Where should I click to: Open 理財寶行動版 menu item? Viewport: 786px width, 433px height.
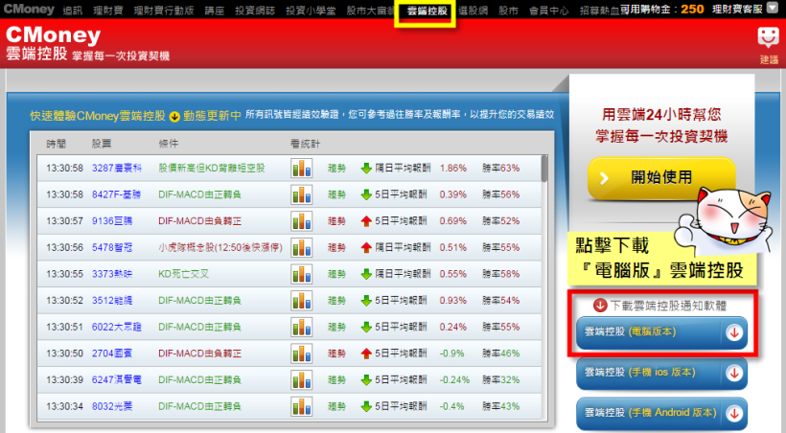point(164,10)
